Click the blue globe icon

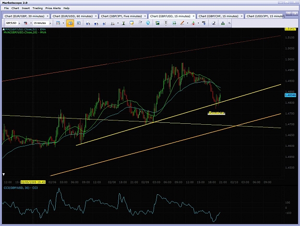(x=148, y=23)
